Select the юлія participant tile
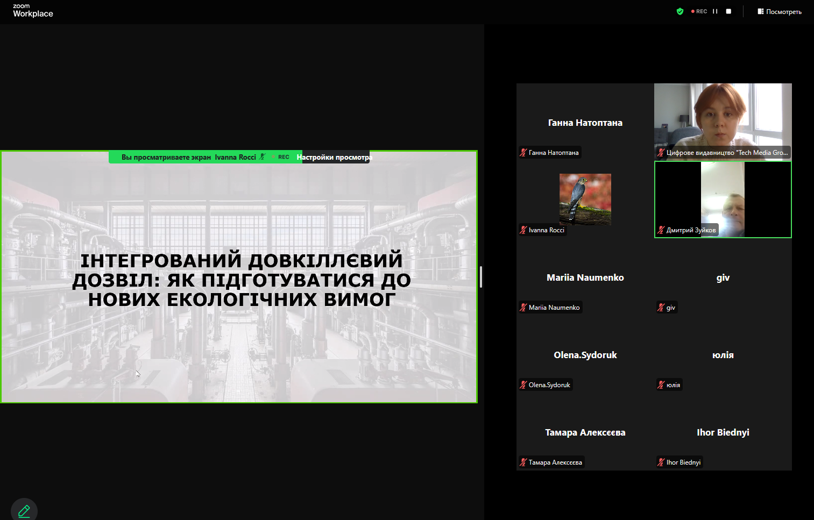Viewport: 814px width, 520px height. coord(723,355)
